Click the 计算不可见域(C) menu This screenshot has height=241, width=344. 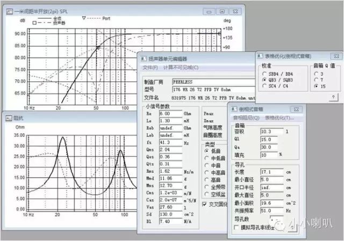tap(181, 68)
